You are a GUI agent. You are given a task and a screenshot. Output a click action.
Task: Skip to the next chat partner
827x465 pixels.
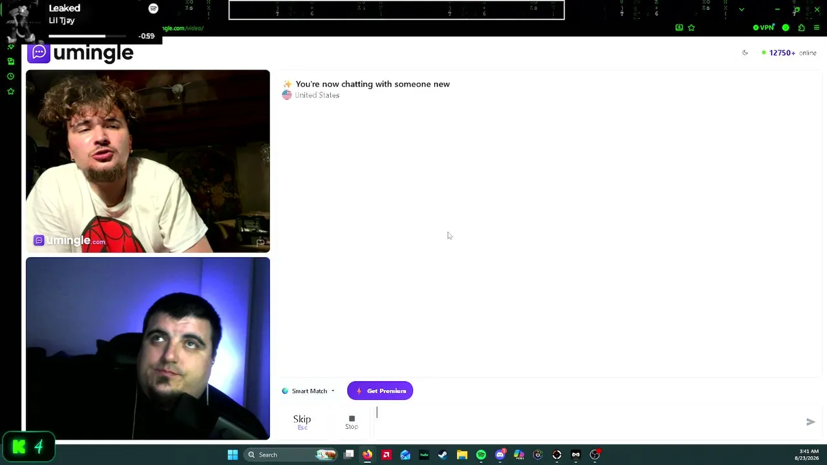(302, 422)
